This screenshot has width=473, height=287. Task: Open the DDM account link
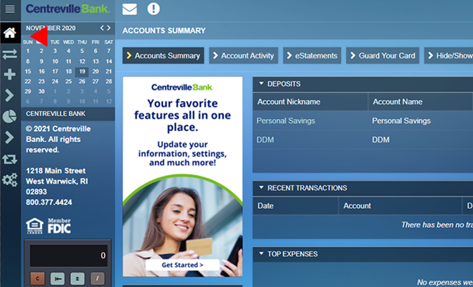[265, 140]
